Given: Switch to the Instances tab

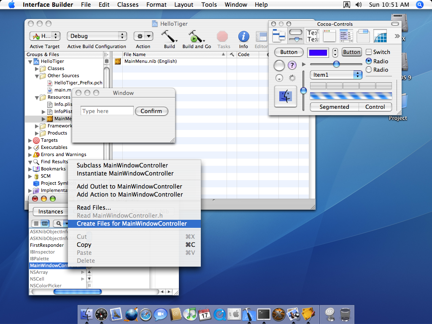Looking at the screenshot, I should pyautogui.click(x=51, y=212).
